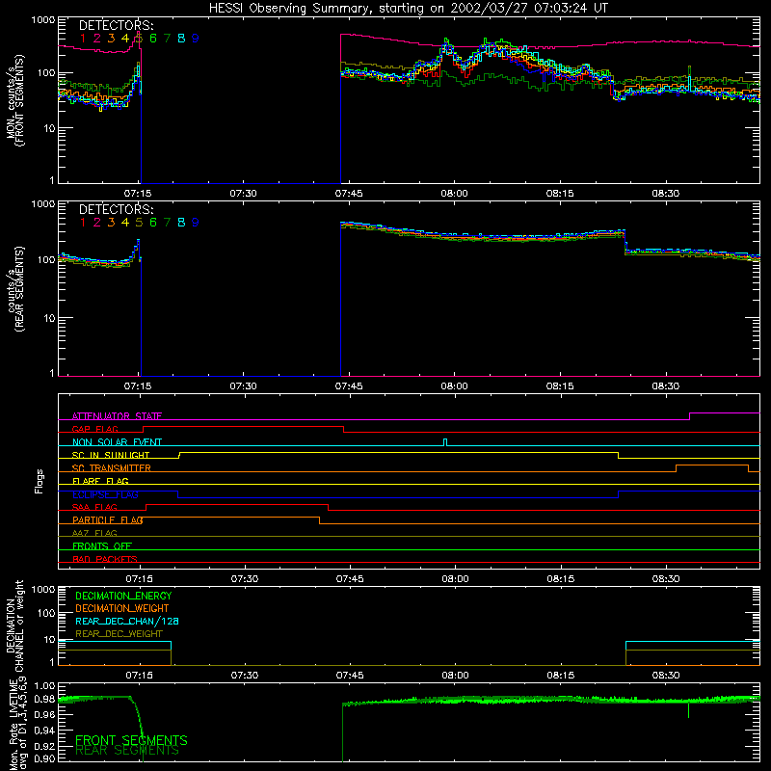Viewport: 771px width, 771px height.
Task: Click the GAP_FLAG label
Action: [x=94, y=429]
